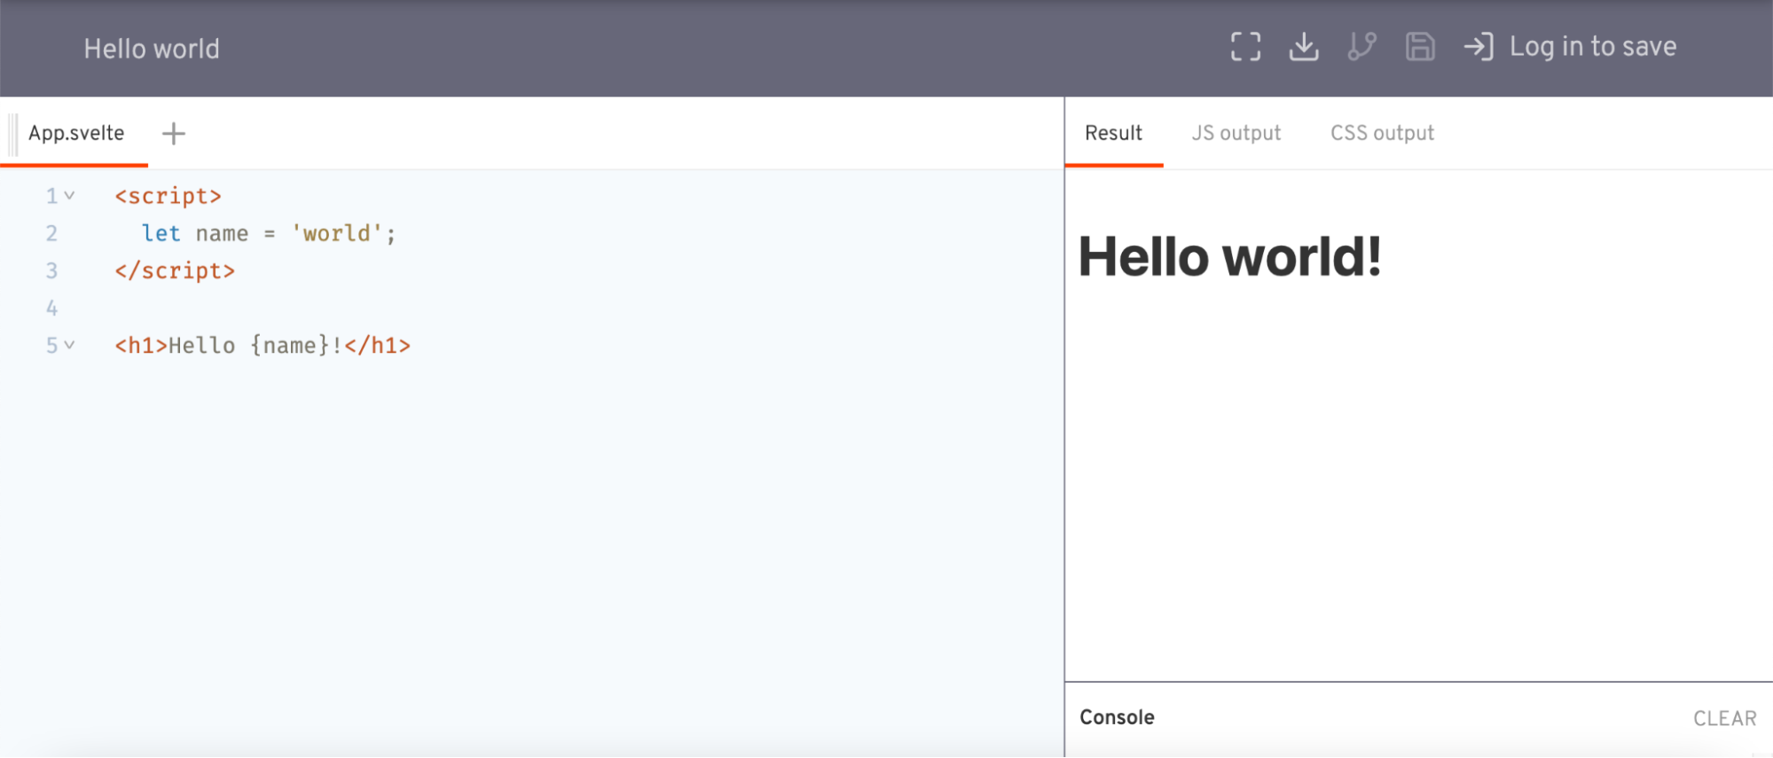Edit the Hello world project title
Image resolution: width=1773 pixels, height=758 pixels.
tap(152, 49)
